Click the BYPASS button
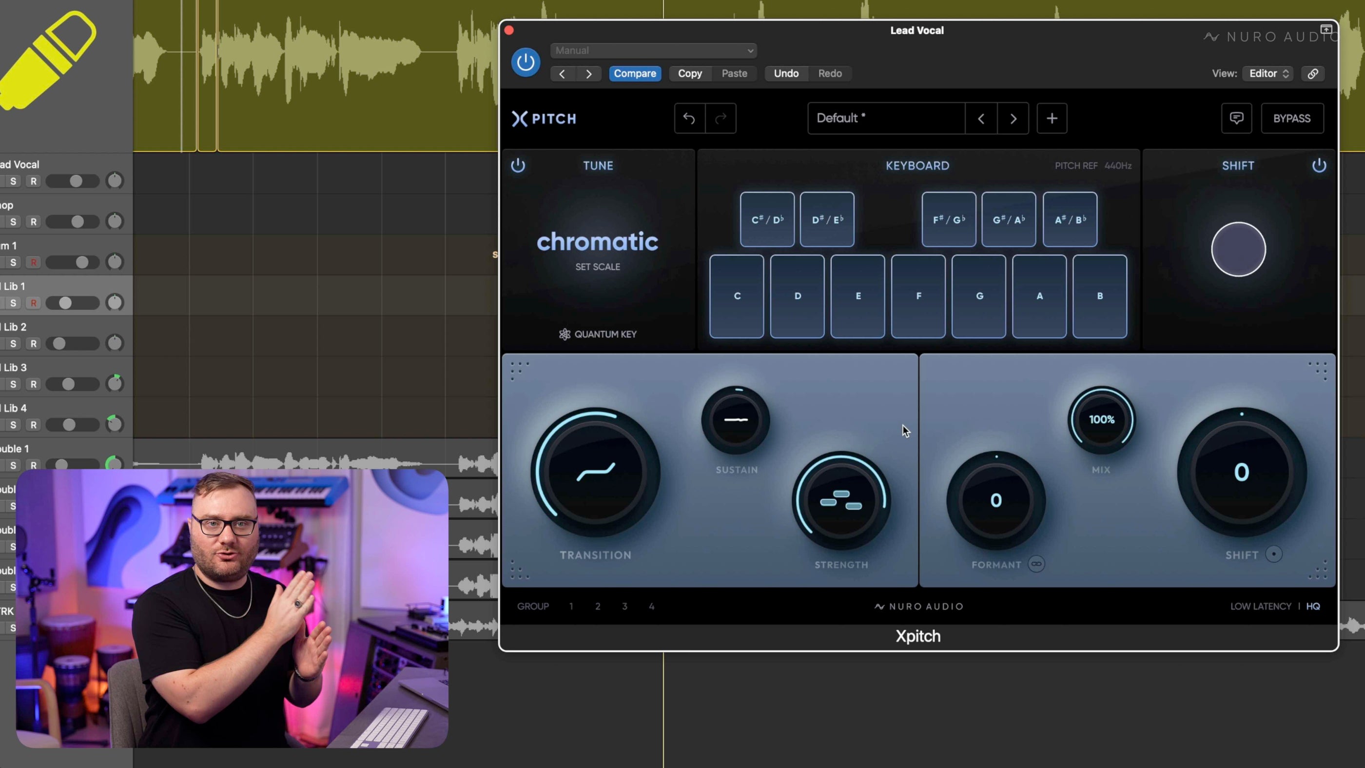The height and width of the screenshot is (768, 1365). pos(1292,118)
